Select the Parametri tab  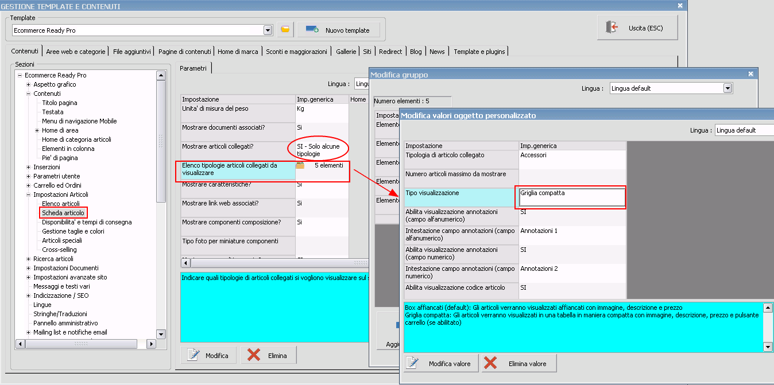pos(193,68)
